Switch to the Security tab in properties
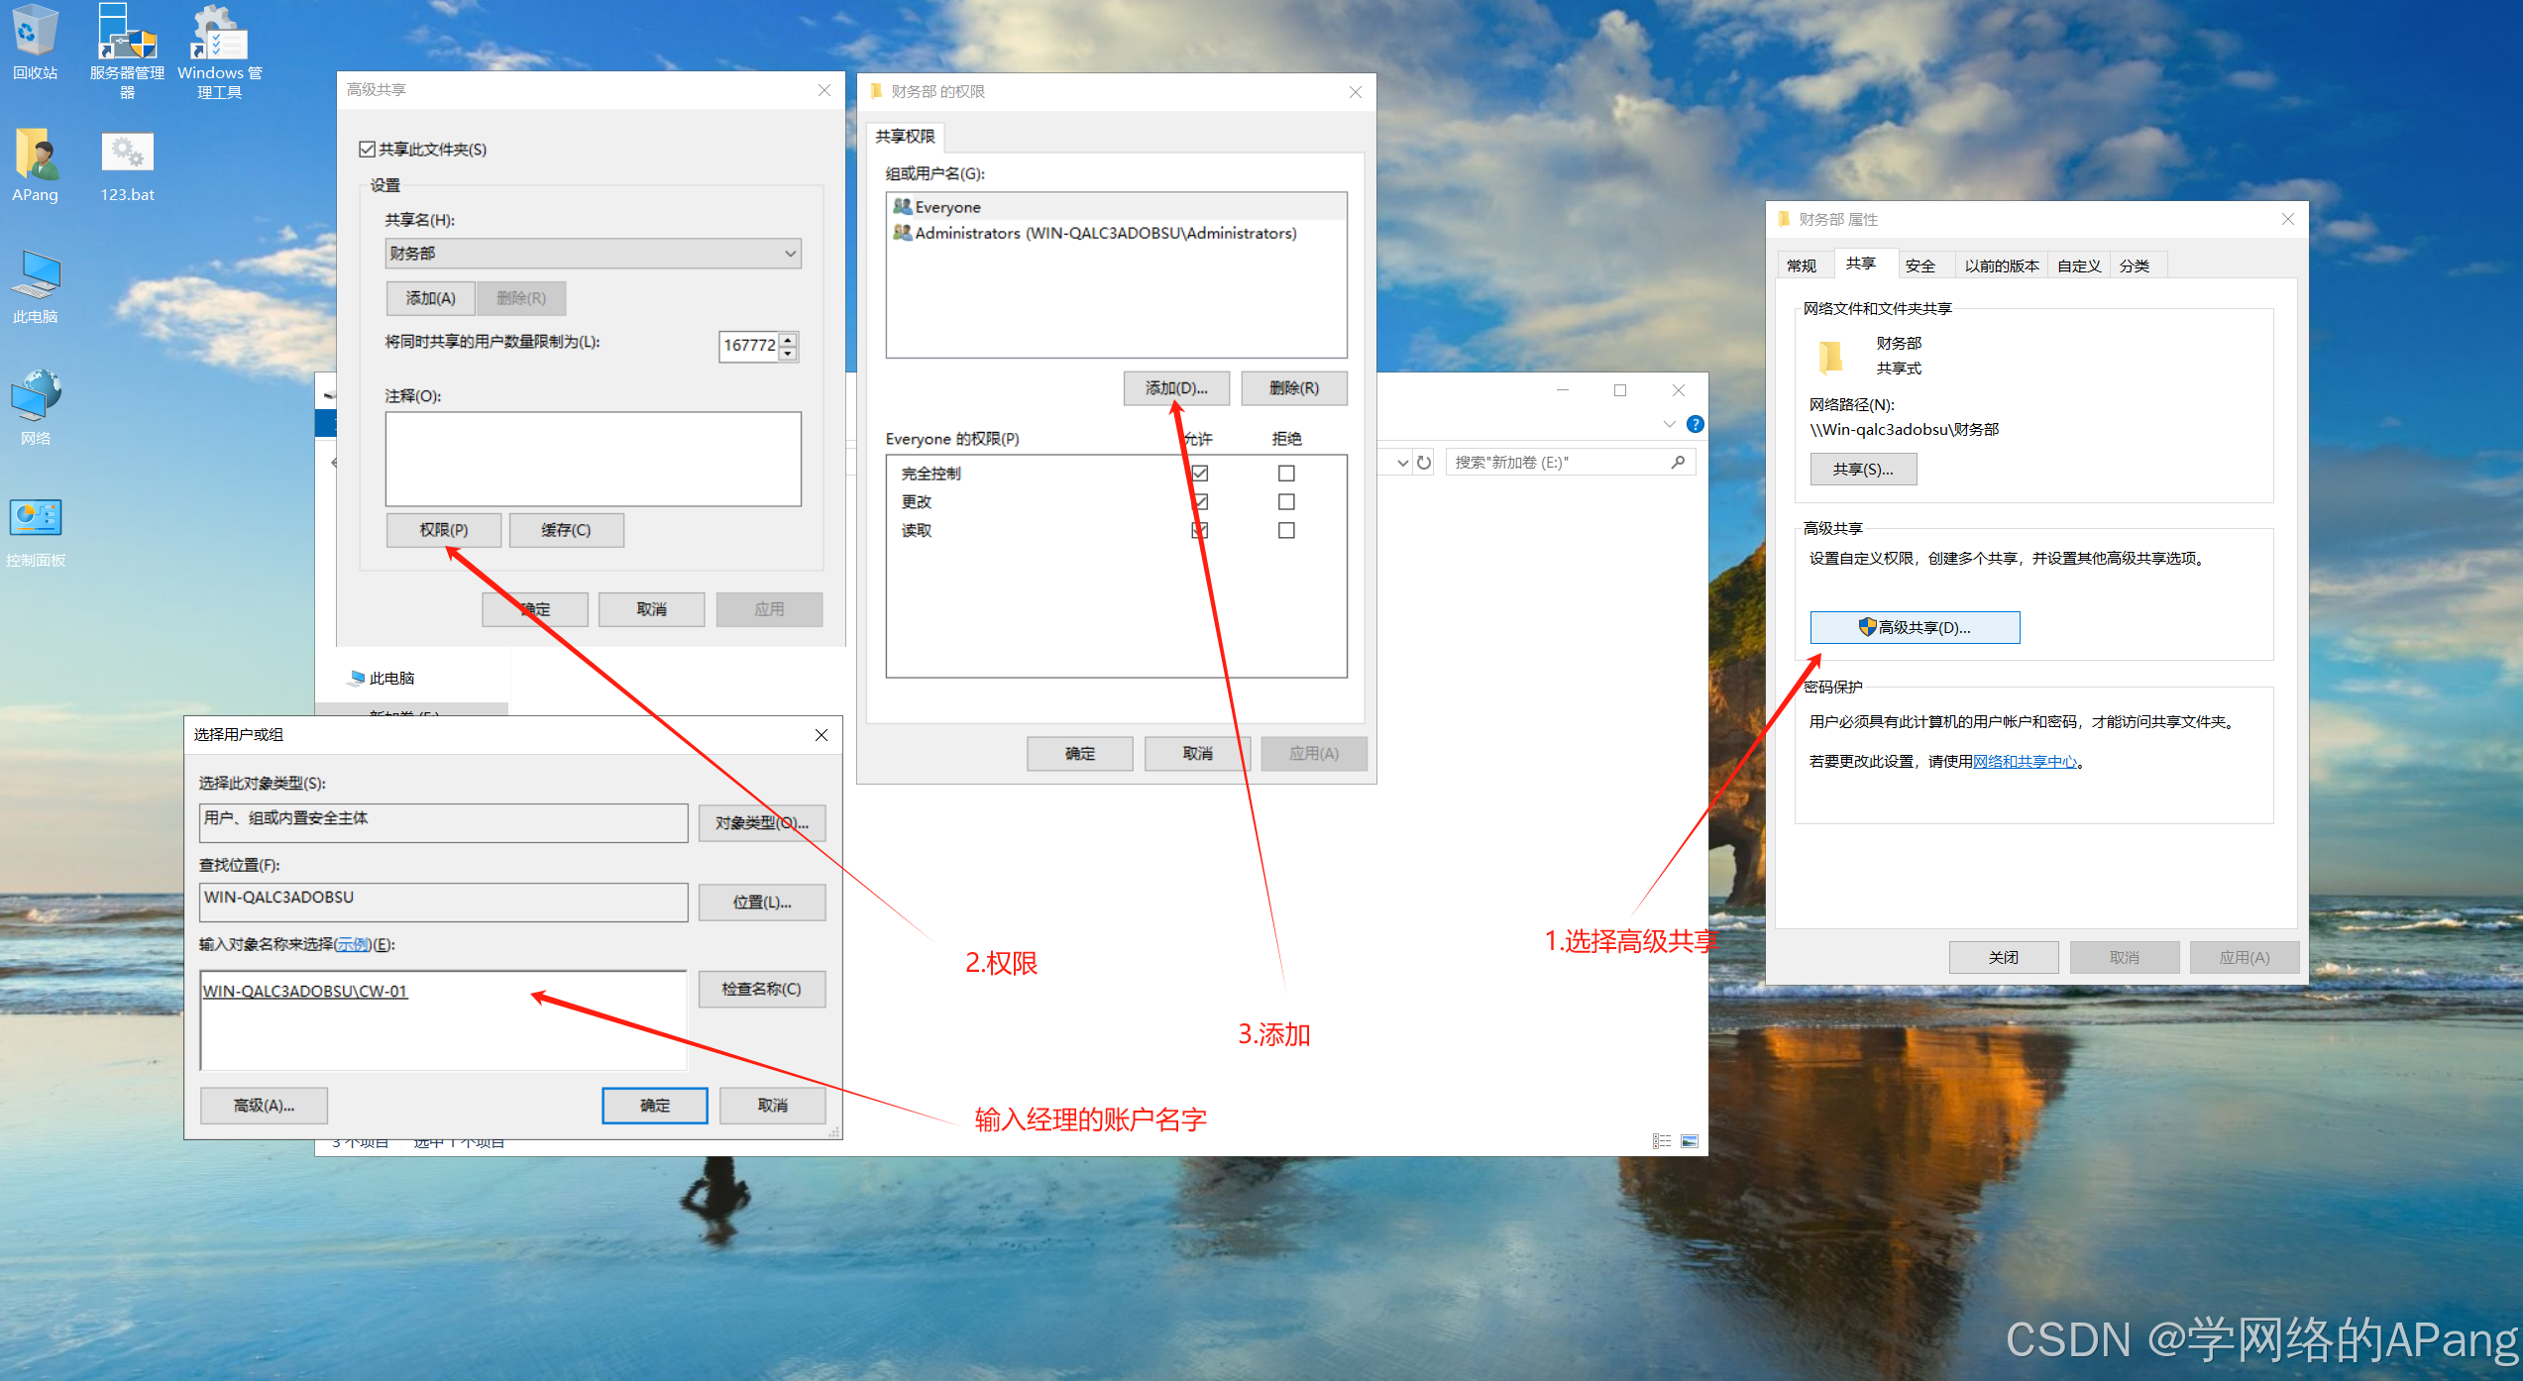 tap(1920, 266)
